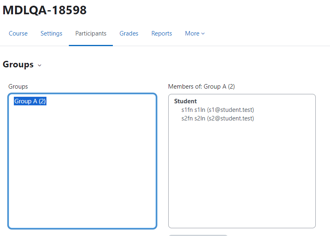
Task: Switch to the Settings tab
Action: coord(51,33)
